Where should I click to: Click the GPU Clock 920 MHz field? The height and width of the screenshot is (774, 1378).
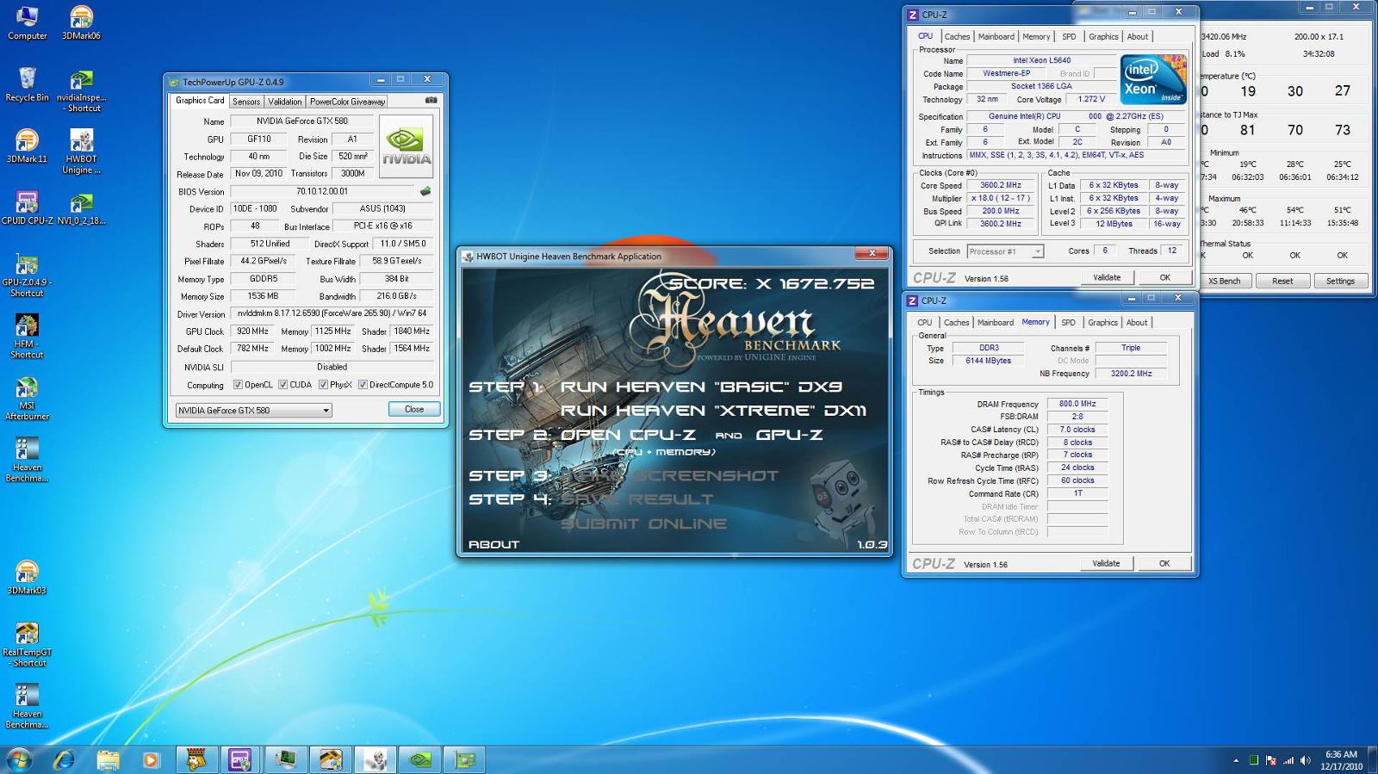[x=252, y=331]
